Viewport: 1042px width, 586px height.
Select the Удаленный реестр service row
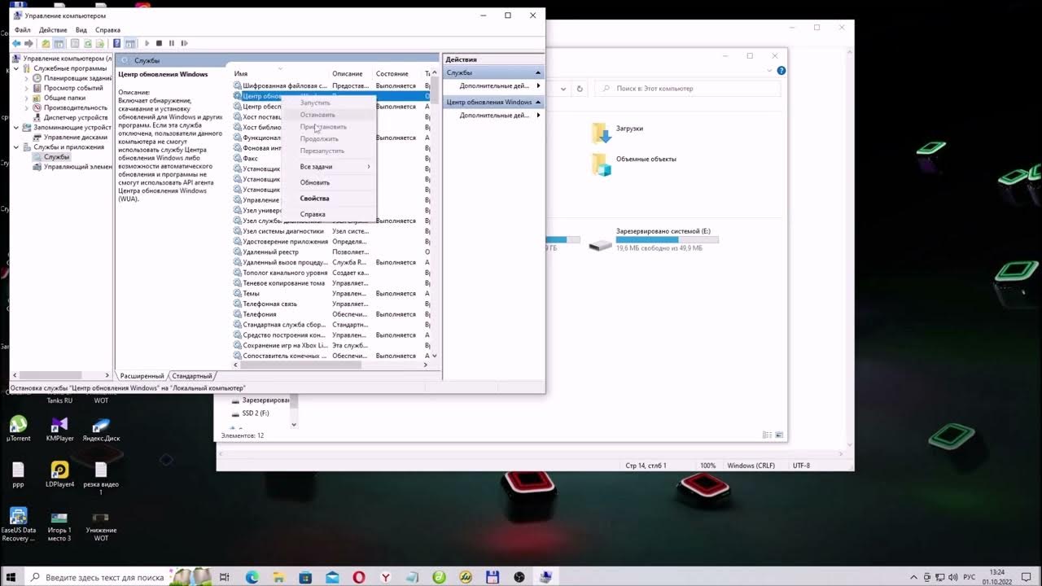tap(330, 252)
